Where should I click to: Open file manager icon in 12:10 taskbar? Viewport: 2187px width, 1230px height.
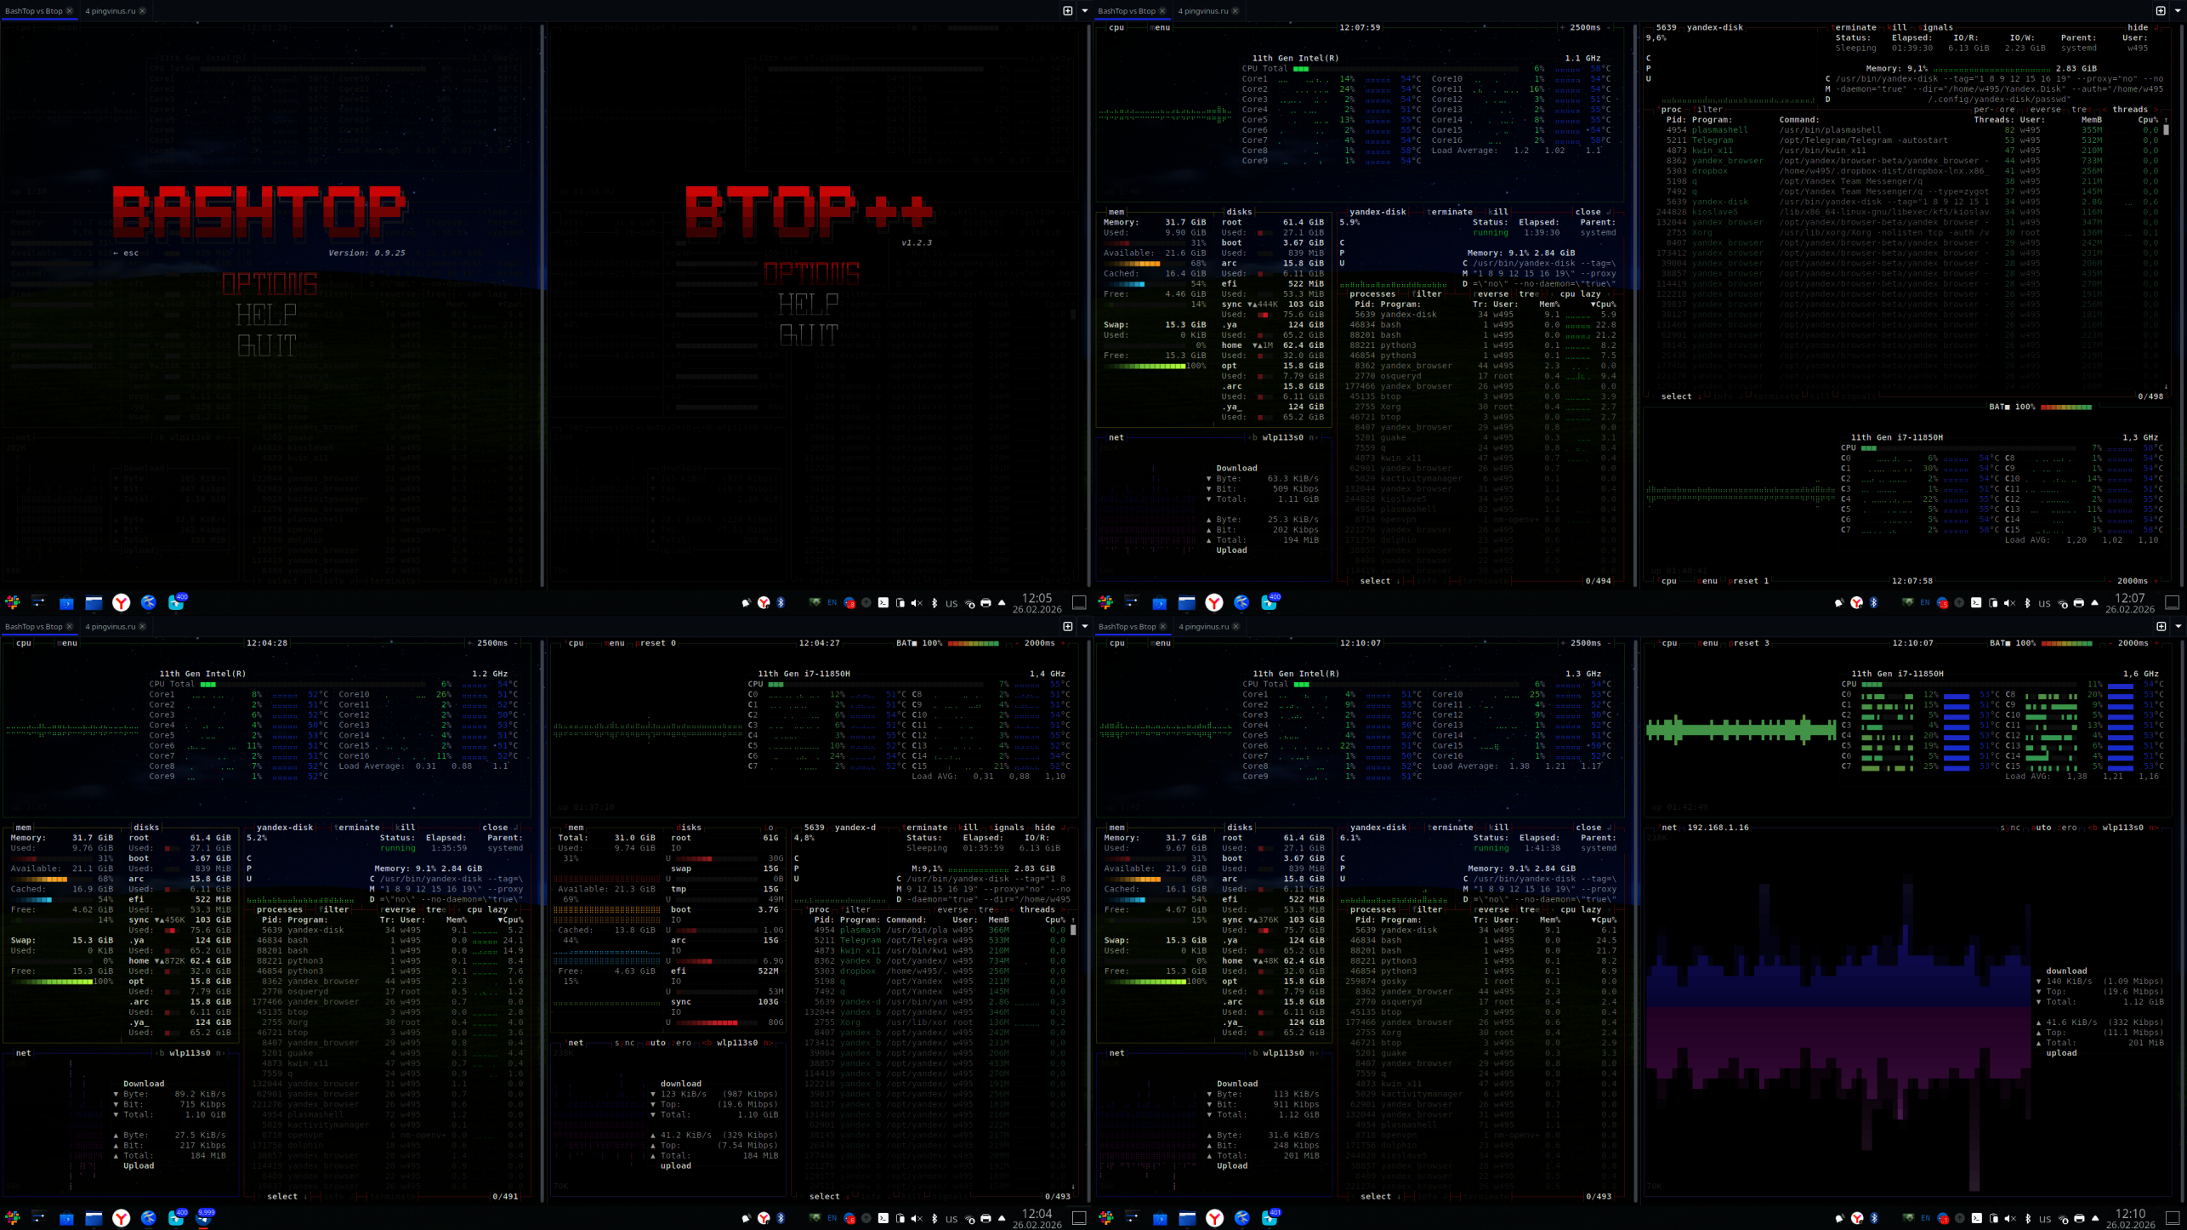[1187, 1218]
